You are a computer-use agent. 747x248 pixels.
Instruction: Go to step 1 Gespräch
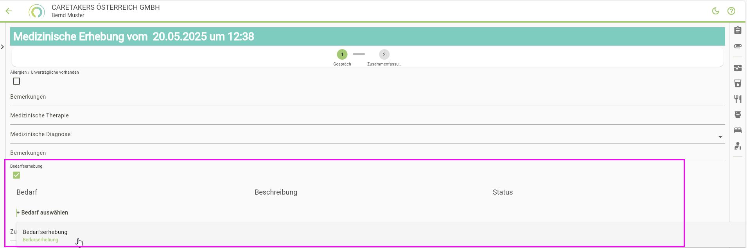(x=342, y=55)
